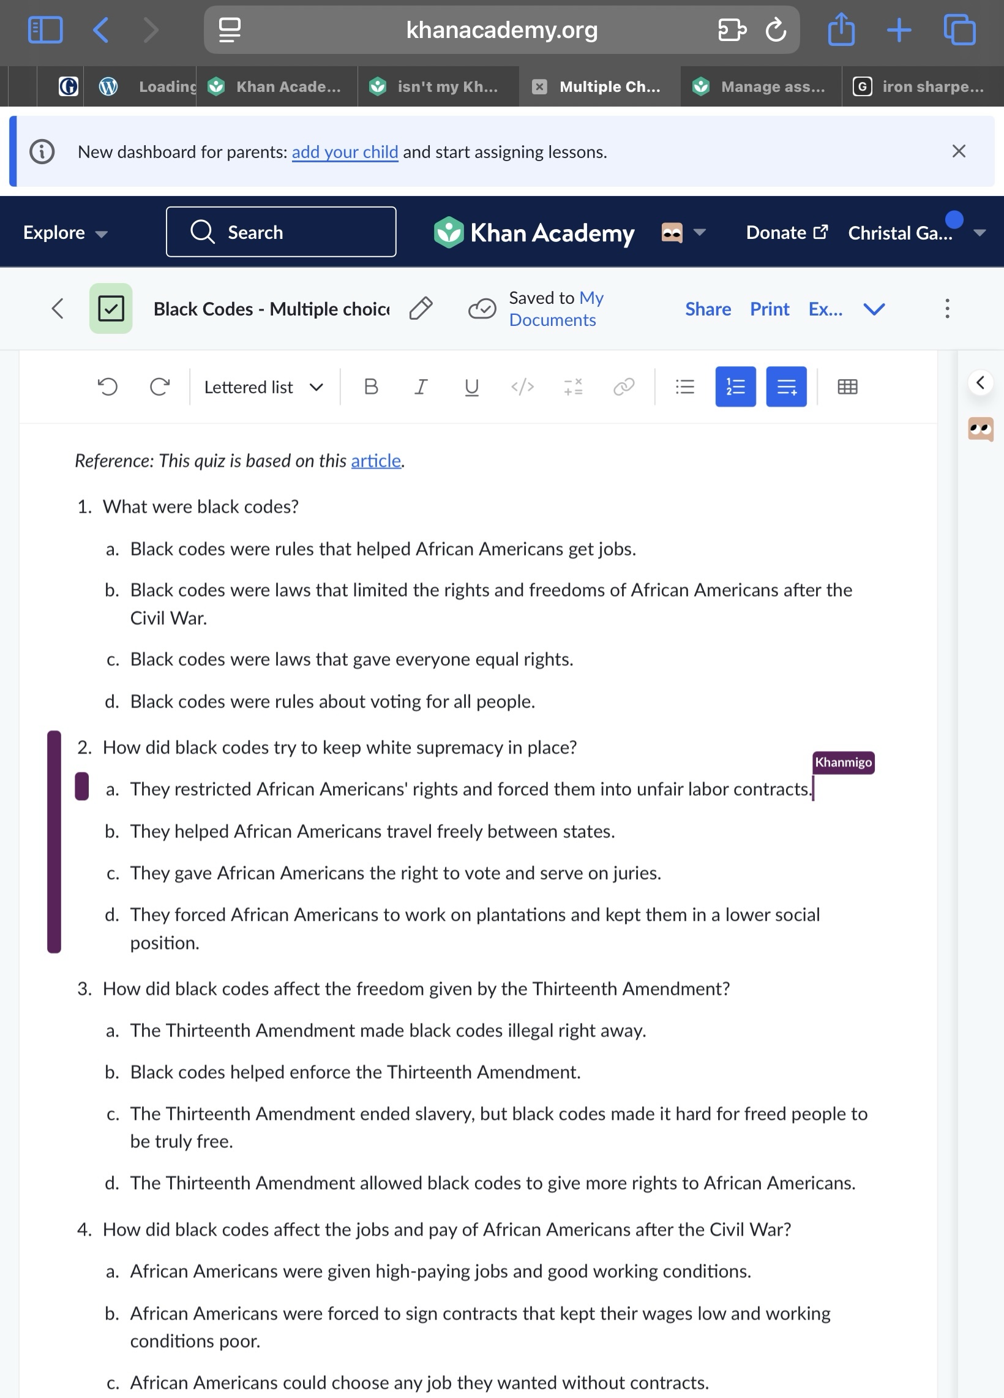Click the Share button

tap(708, 309)
